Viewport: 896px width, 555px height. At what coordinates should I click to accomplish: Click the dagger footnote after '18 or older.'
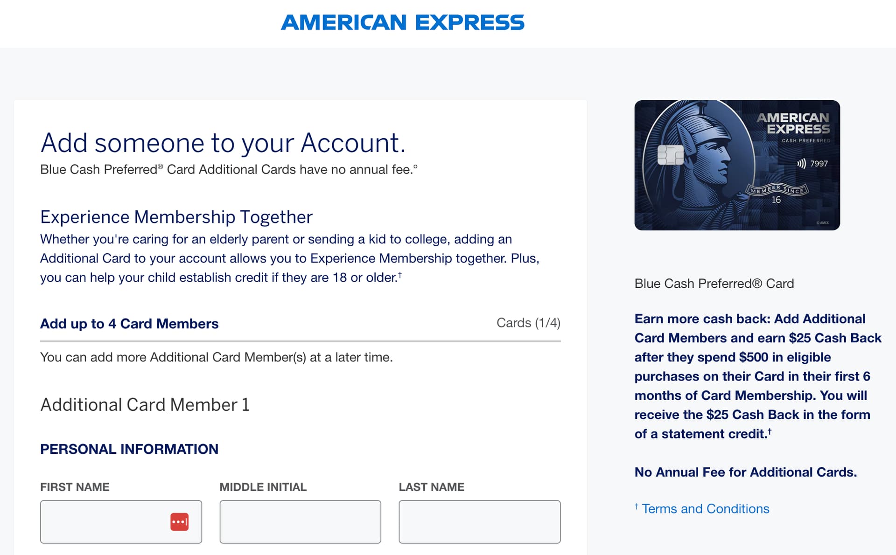click(x=400, y=275)
